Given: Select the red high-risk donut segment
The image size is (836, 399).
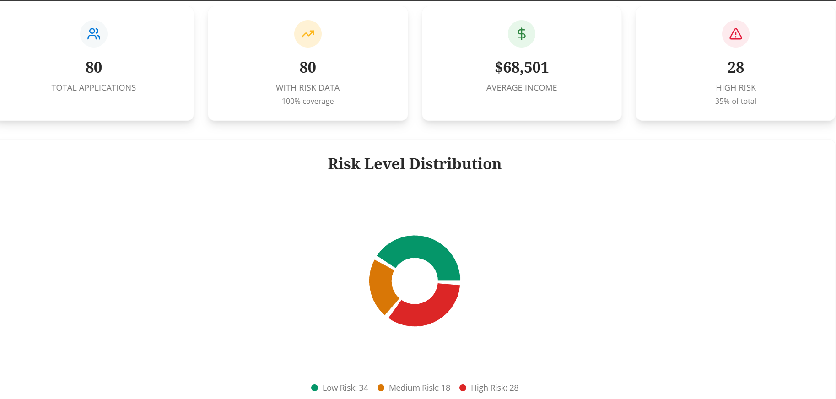Looking at the screenshot, I should (x=430, y=311).
